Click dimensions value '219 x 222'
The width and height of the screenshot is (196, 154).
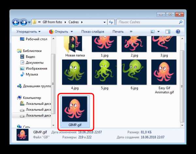[x=85, y=137]
